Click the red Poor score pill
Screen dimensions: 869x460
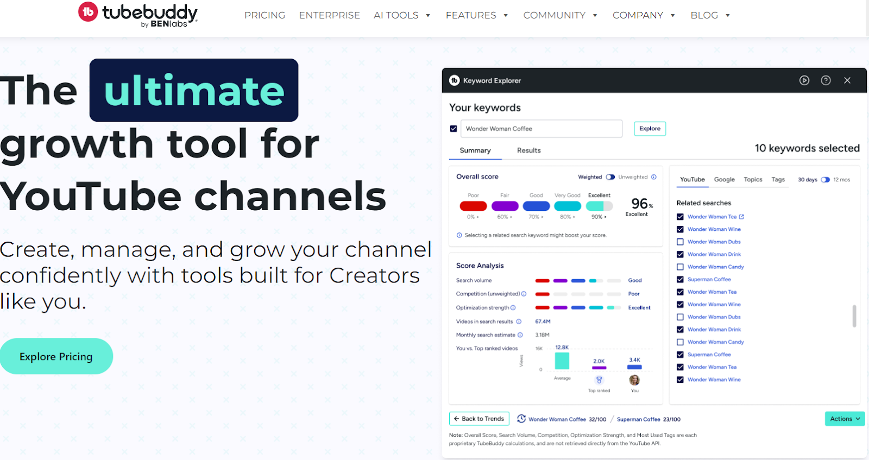point(473,206)
